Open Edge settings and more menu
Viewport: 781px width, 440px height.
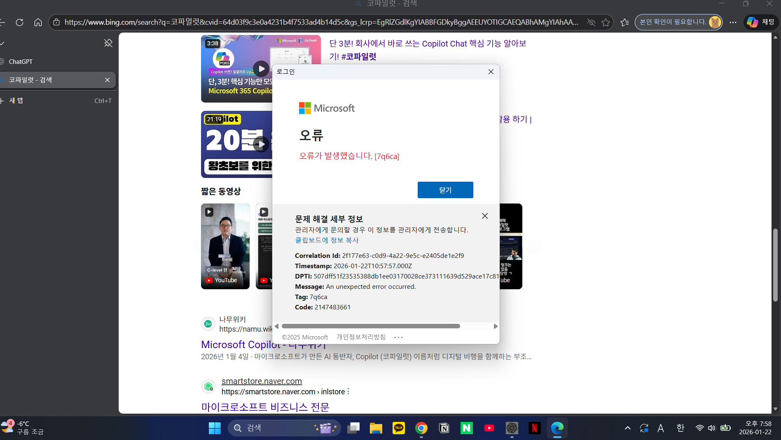pos(733,22)
